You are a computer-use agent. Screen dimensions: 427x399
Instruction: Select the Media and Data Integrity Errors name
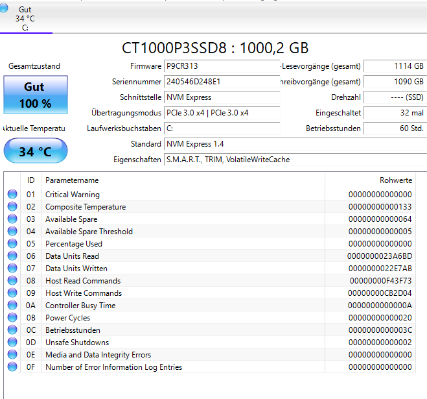[x=98, y=354]
